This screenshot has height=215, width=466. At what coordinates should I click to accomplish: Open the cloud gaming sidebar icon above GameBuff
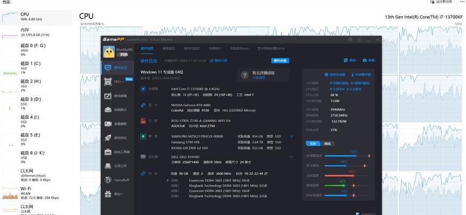coord(108,166)
